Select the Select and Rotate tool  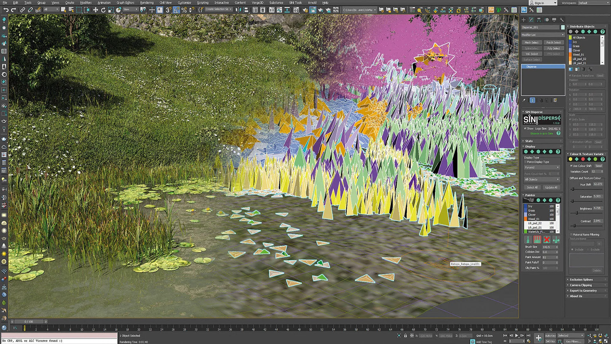103,10
